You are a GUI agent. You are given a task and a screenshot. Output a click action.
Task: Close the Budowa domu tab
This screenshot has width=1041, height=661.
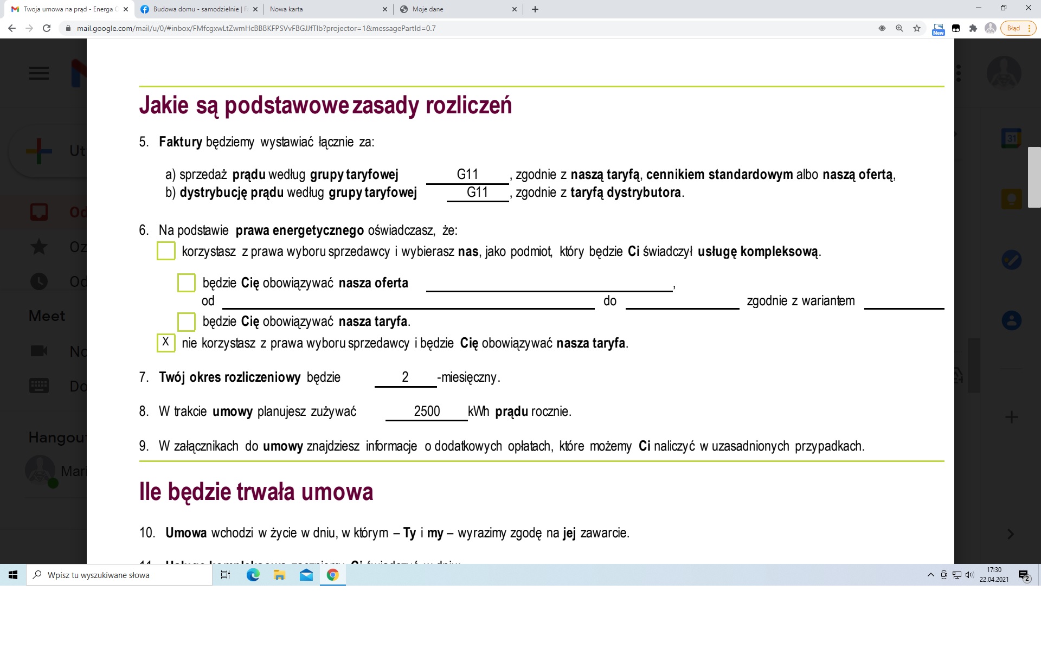[255, 9]
